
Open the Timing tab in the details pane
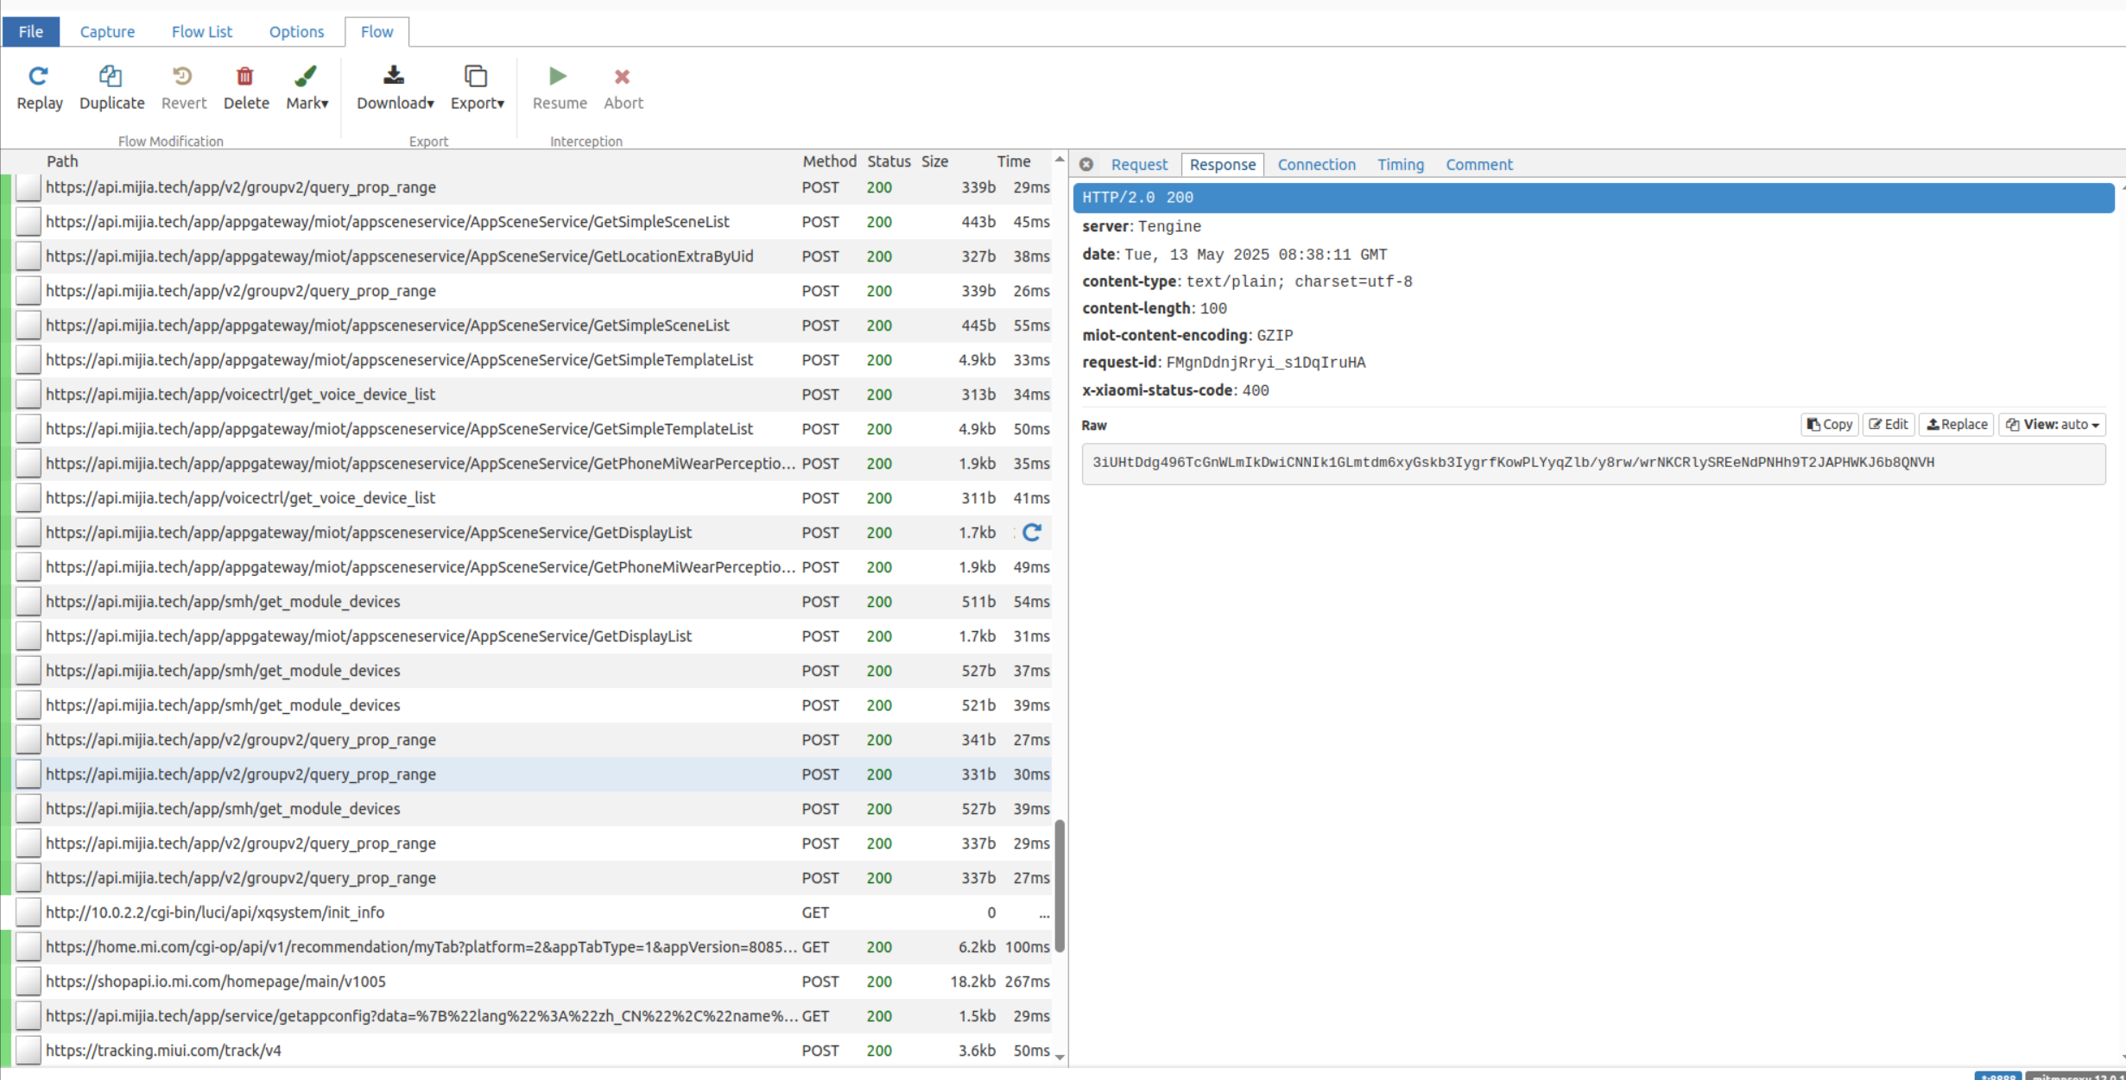click(1400, 164)
